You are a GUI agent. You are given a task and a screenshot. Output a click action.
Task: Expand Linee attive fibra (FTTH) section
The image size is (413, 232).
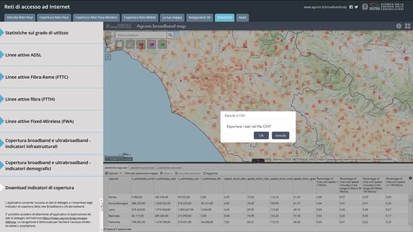click(51, 99)
